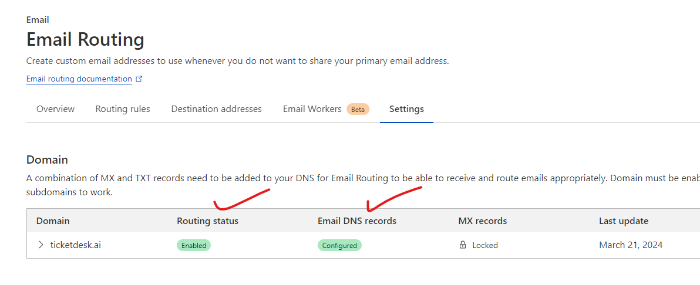Image resolution: width=700 pixels, height=285 pixels.
Task: Click the Configured DNS records badge
Action: (339, 245)
